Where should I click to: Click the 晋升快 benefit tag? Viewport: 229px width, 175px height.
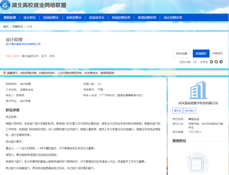coord(177,111)
